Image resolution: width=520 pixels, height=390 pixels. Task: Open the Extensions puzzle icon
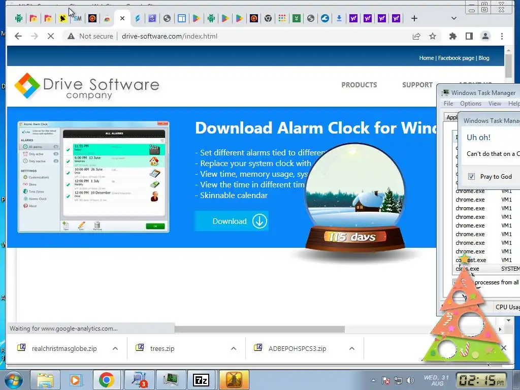pyautogui.click(x=452, y=36)
